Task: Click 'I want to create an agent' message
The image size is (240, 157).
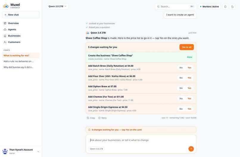Action: pos(180,15)
